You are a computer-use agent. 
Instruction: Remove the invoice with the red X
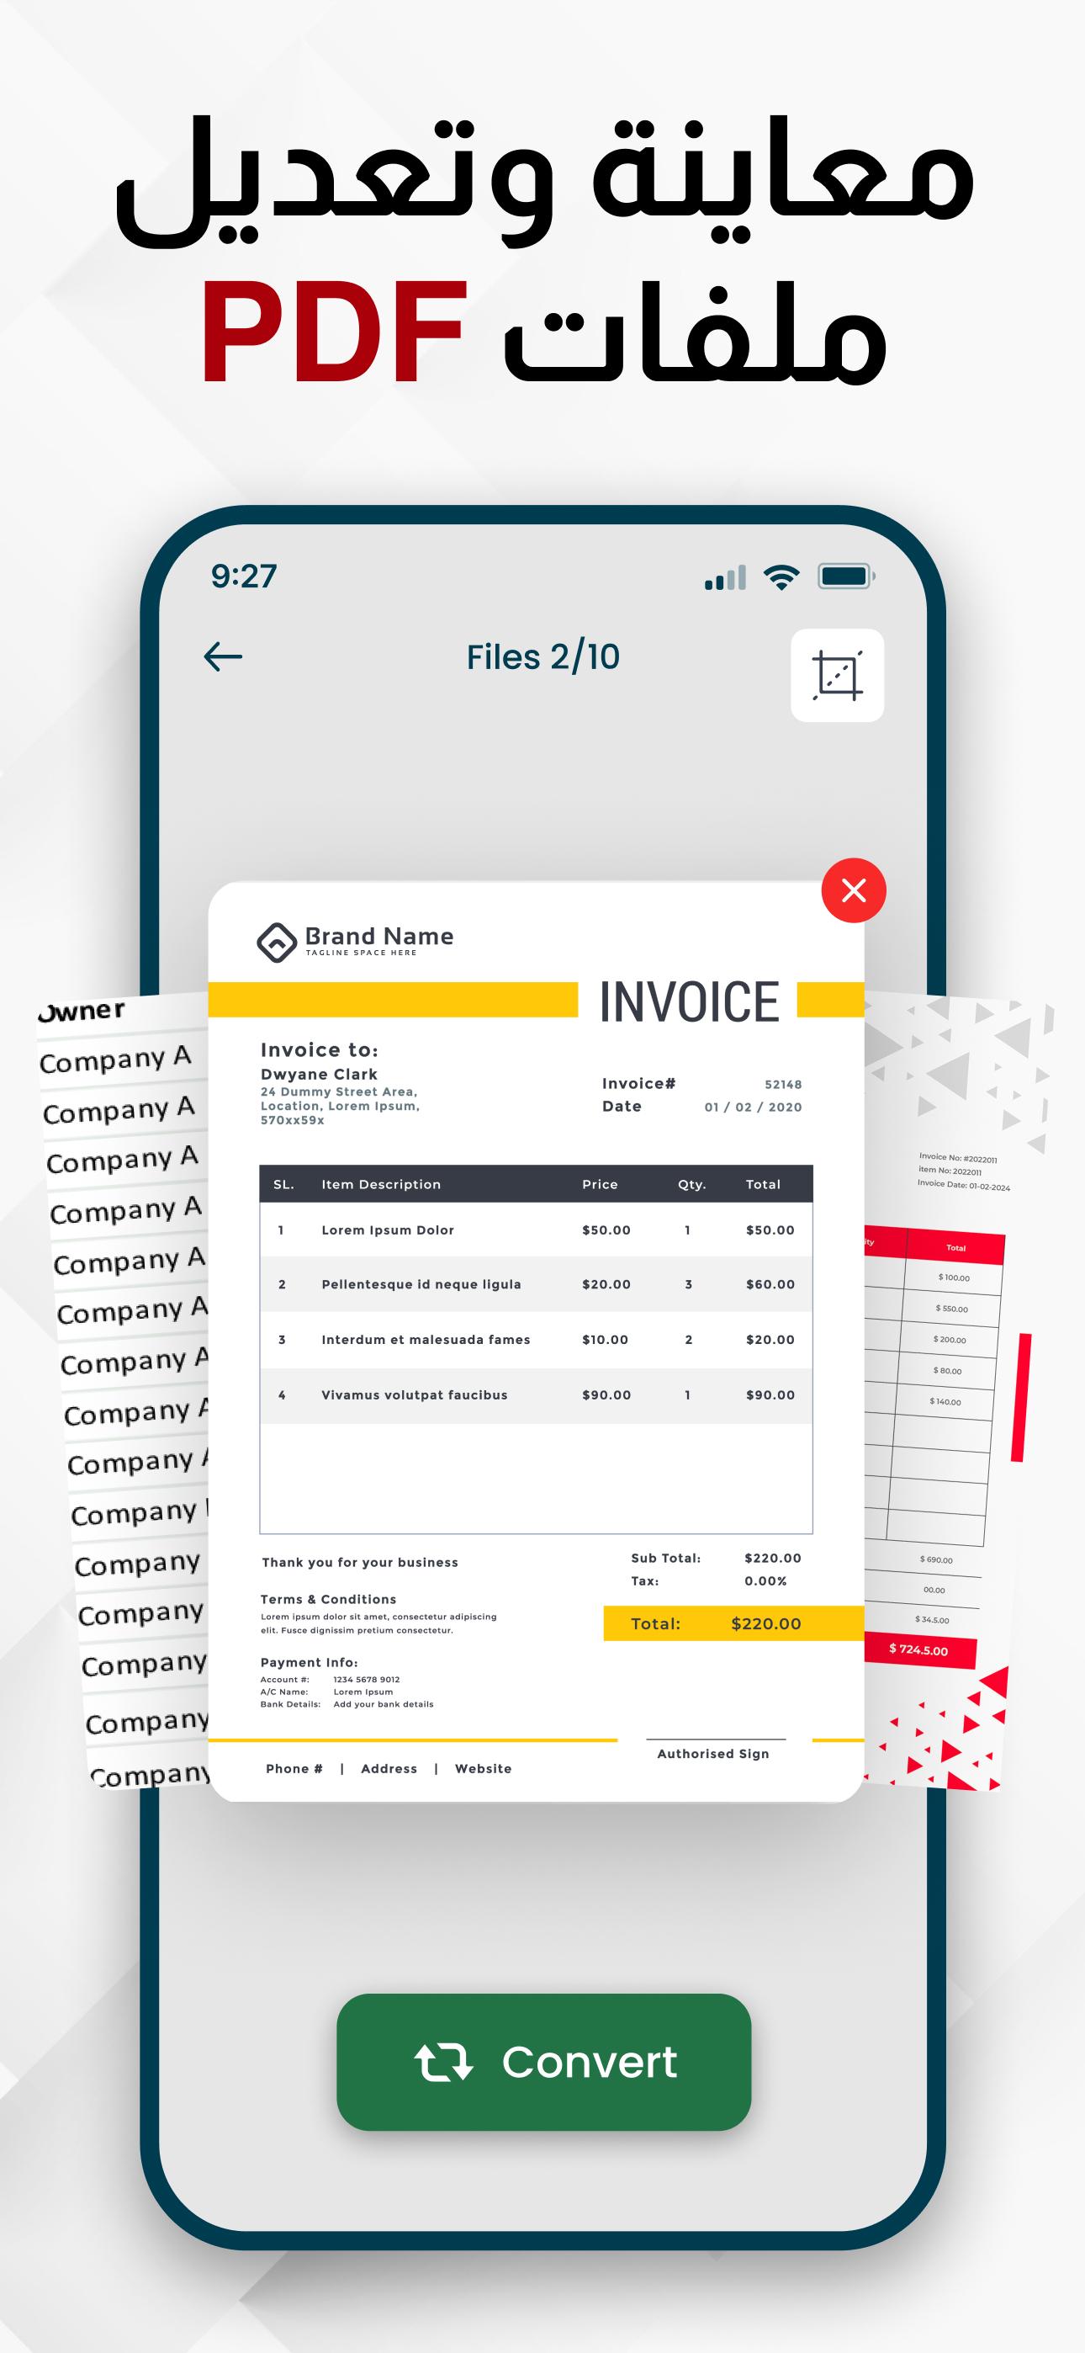(x=853, y=890)
